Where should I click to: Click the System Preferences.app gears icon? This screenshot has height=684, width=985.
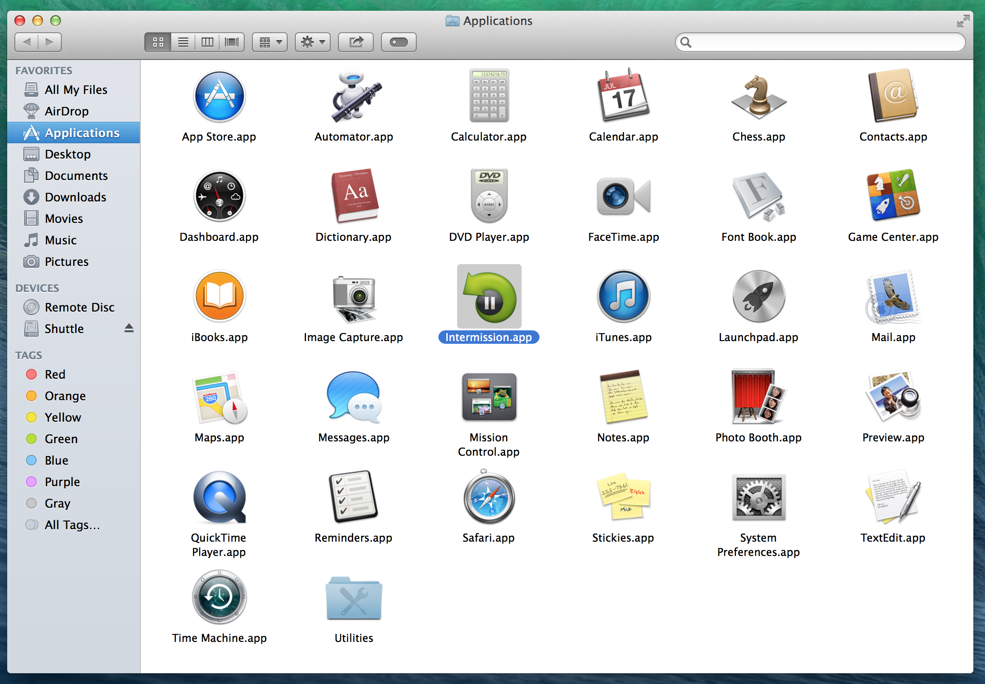tap(759, 497)
